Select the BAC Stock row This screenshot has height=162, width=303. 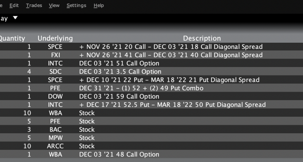click(87, 130)
